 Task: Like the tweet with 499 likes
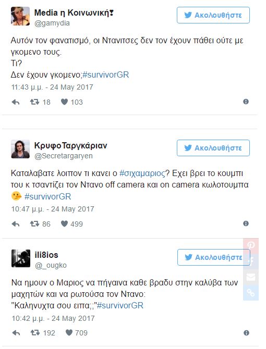coord(64,223)
